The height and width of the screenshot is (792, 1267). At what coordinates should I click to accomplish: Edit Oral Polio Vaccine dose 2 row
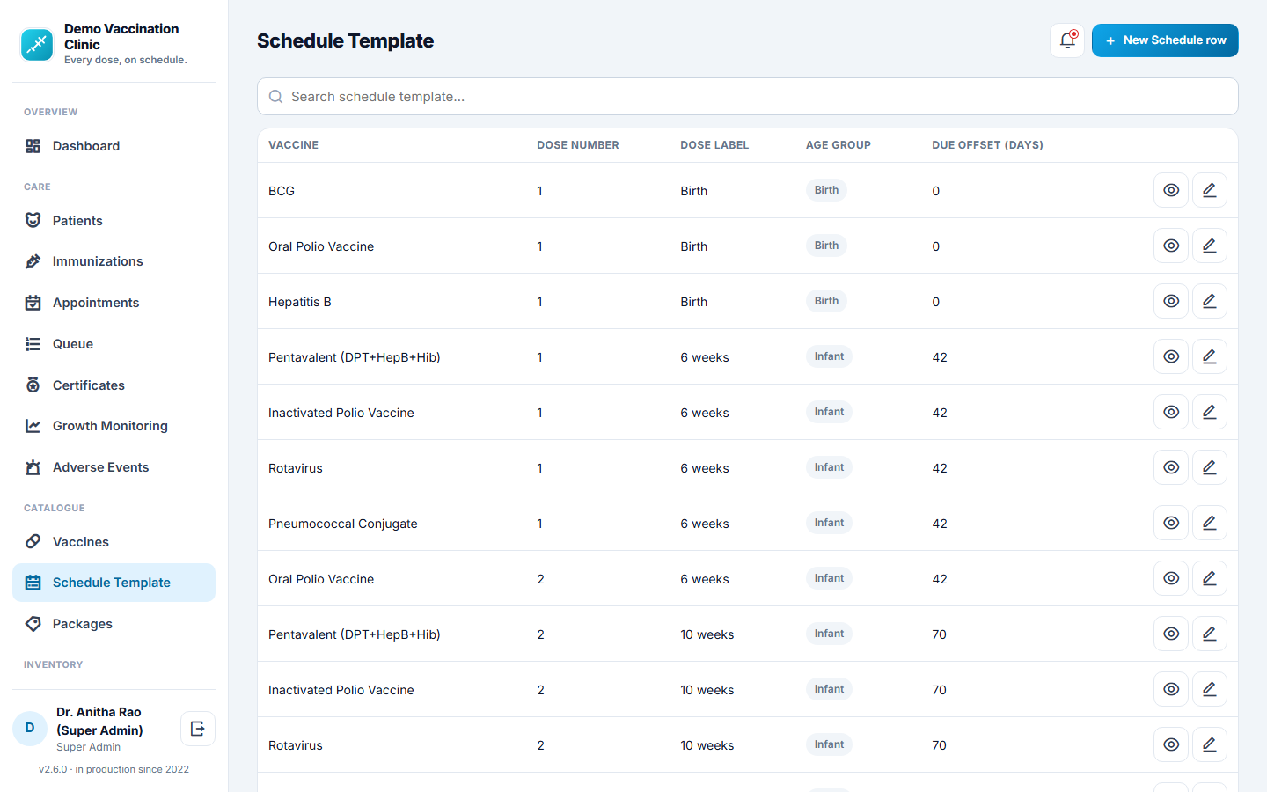coord(1210,578)
